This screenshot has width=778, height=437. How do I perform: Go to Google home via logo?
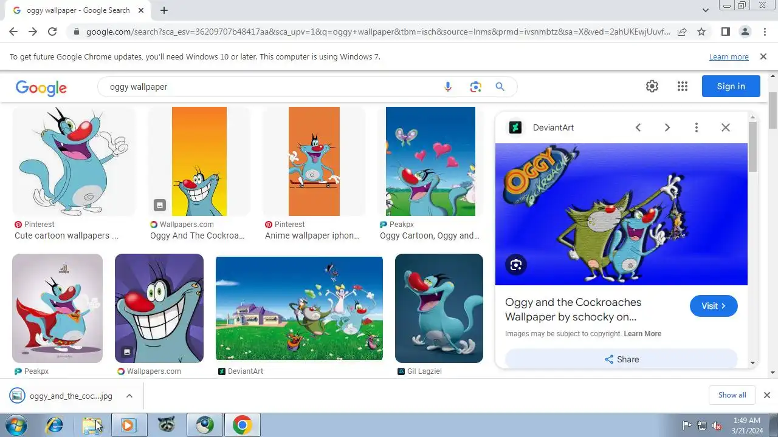[41, 88]
